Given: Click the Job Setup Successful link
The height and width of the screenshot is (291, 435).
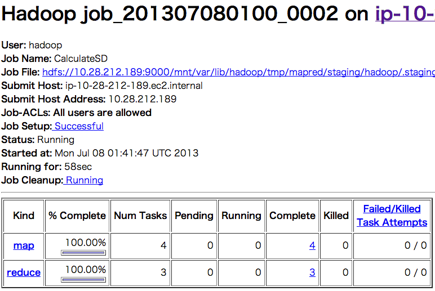Looking at the screenshot, I should [79, 126].
